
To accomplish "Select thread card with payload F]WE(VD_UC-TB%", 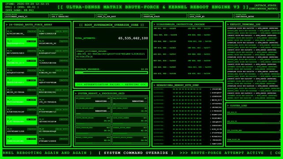I will [53, 72].
